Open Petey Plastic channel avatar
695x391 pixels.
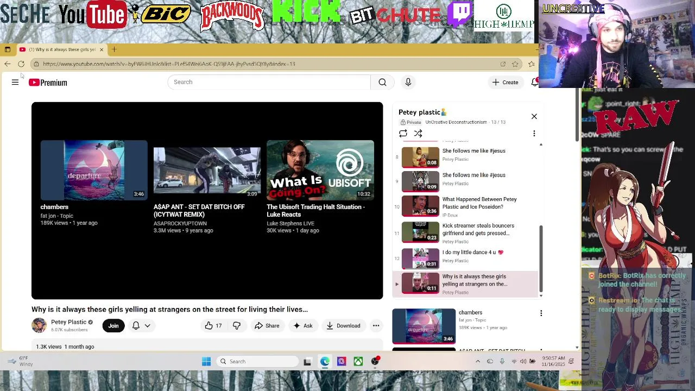click(x=39, y=325)
